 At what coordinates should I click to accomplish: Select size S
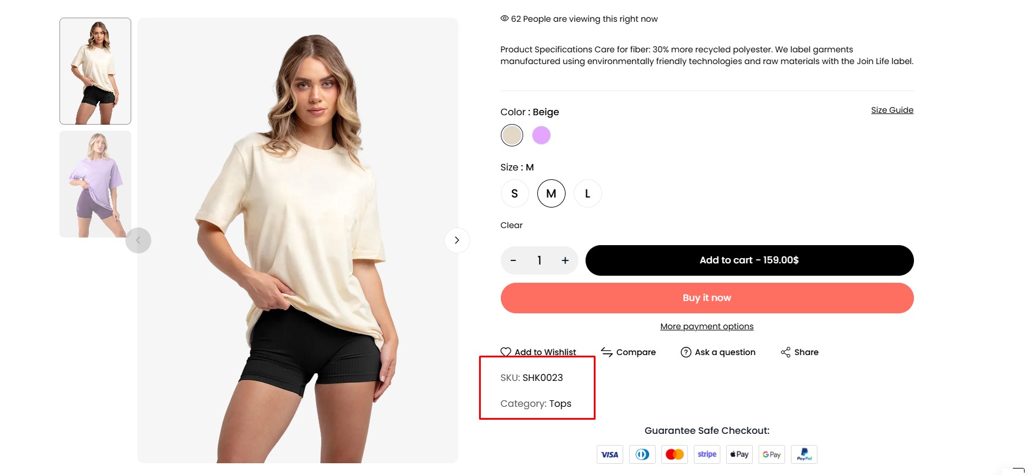tap(515, 193)
